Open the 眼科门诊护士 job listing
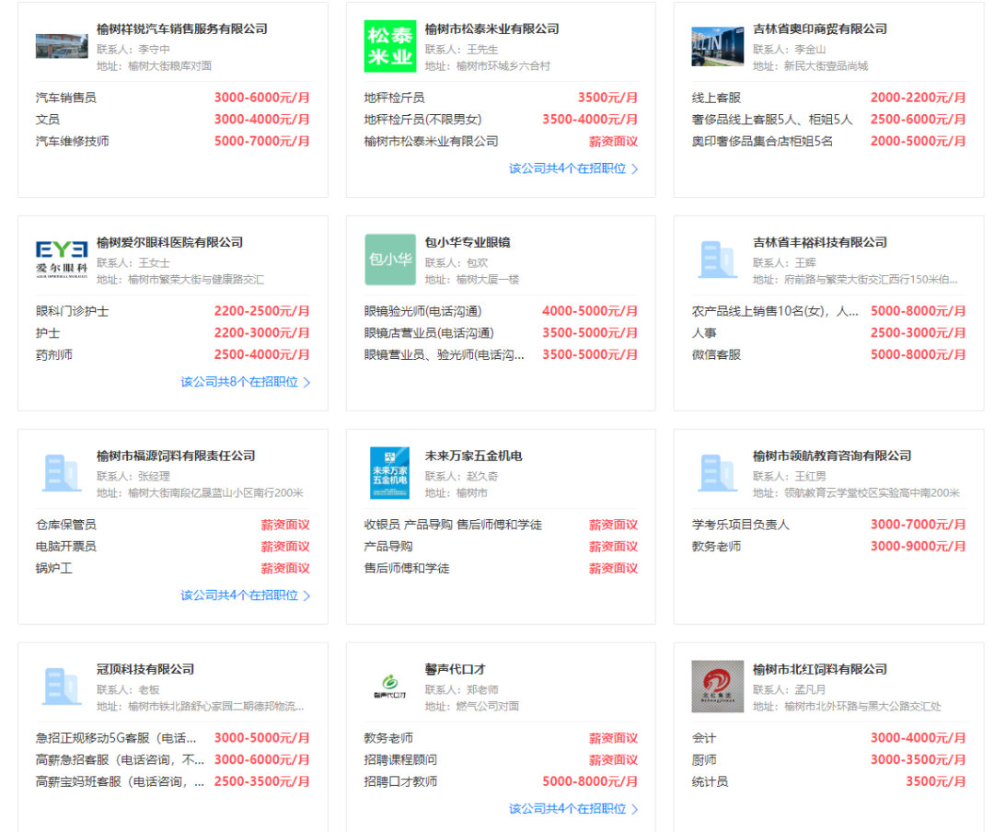Image resolution: width=994 pixels, height=832 pixels. point(73,311)
